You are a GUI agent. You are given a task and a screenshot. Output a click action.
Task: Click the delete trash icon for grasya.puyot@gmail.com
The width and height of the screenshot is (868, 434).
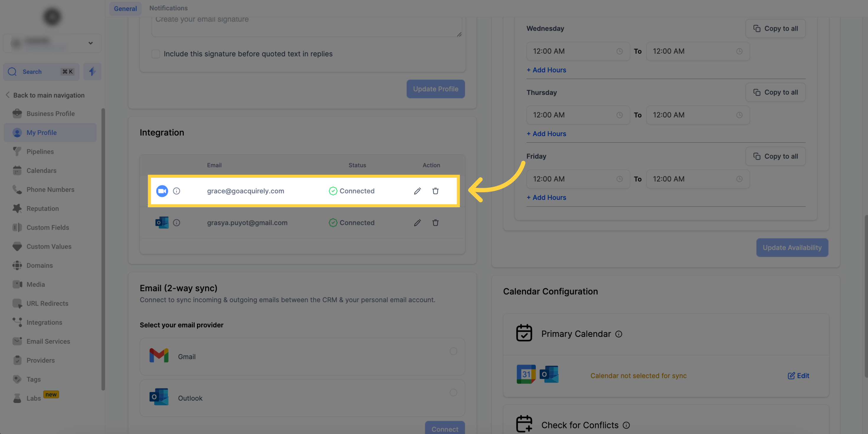tap(435, 223)
